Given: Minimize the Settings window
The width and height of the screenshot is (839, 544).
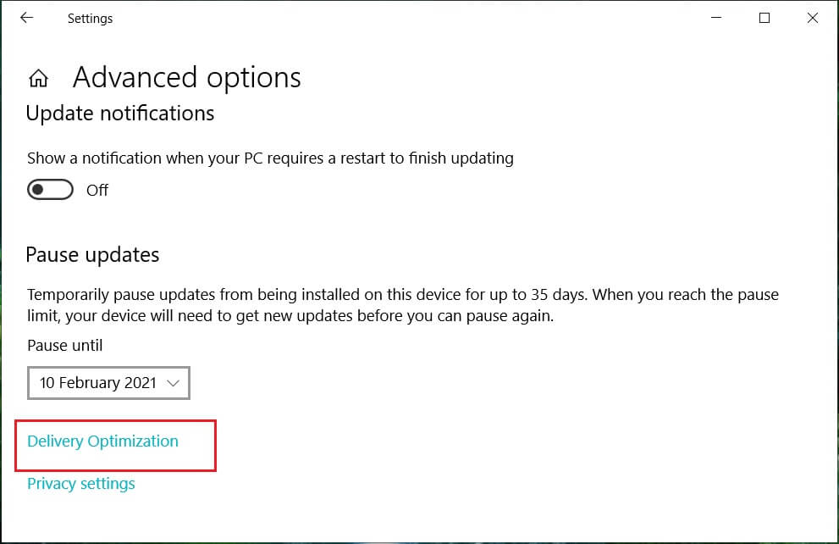Looking at the screenshot, I should pos(717,18).
